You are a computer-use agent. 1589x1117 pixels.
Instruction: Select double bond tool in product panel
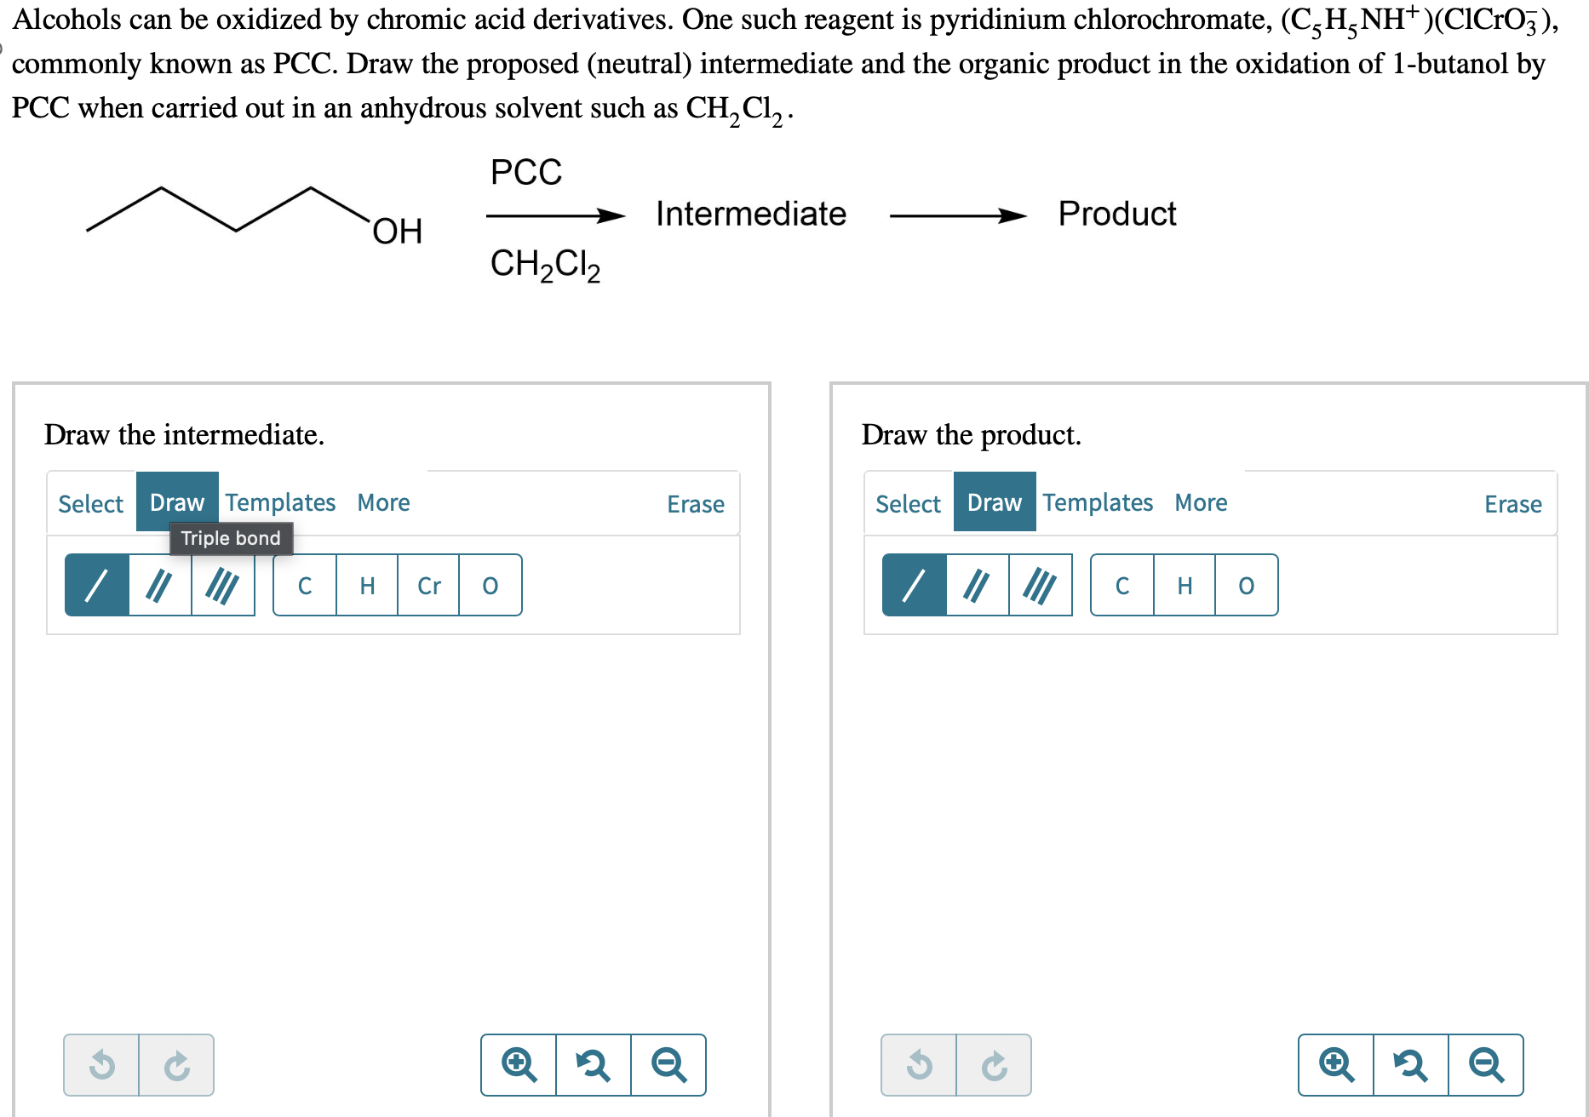978,585
